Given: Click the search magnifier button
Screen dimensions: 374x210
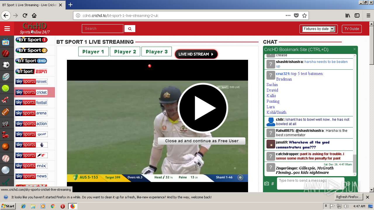Looking at the screenshot, I should 130,29.
